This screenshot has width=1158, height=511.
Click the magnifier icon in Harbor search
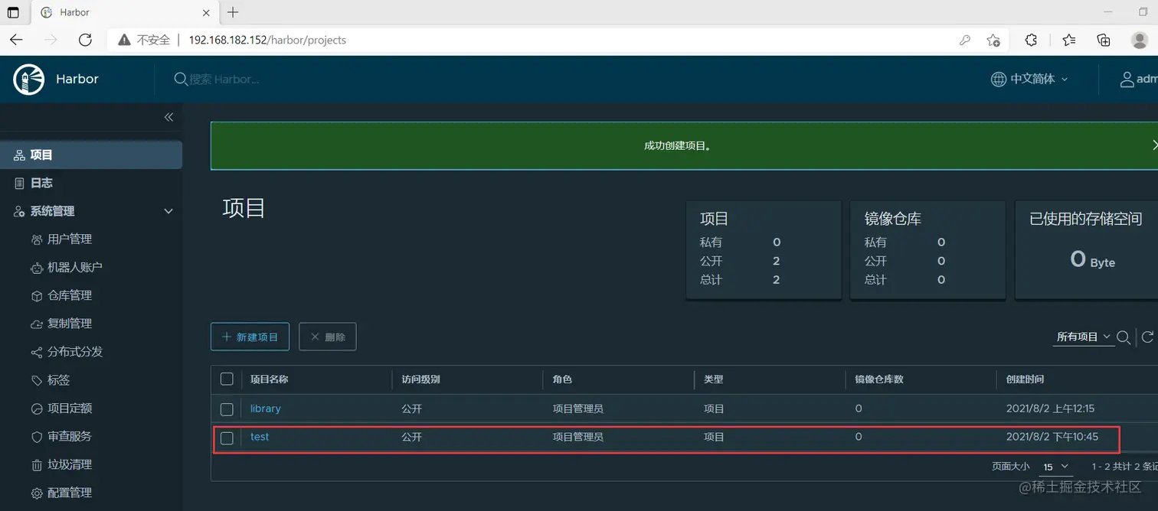coord(181,79)
